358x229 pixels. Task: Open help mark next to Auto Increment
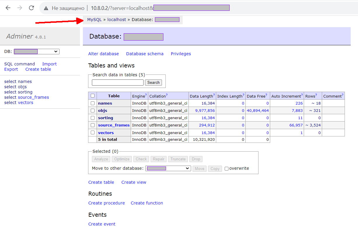point(302,95)
